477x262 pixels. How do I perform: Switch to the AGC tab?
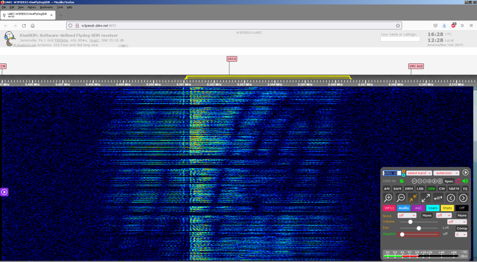418,208
